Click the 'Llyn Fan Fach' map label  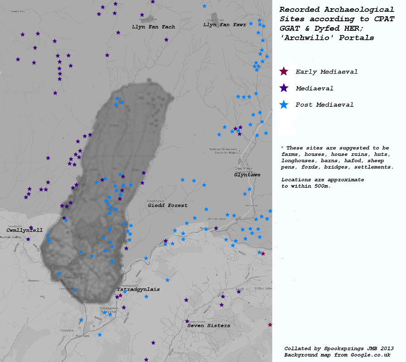click(x=153, y=27)
